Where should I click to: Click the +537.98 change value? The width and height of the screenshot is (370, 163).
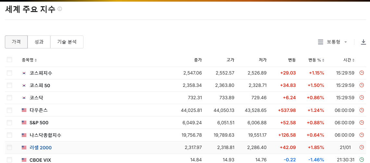pos(287,110)
